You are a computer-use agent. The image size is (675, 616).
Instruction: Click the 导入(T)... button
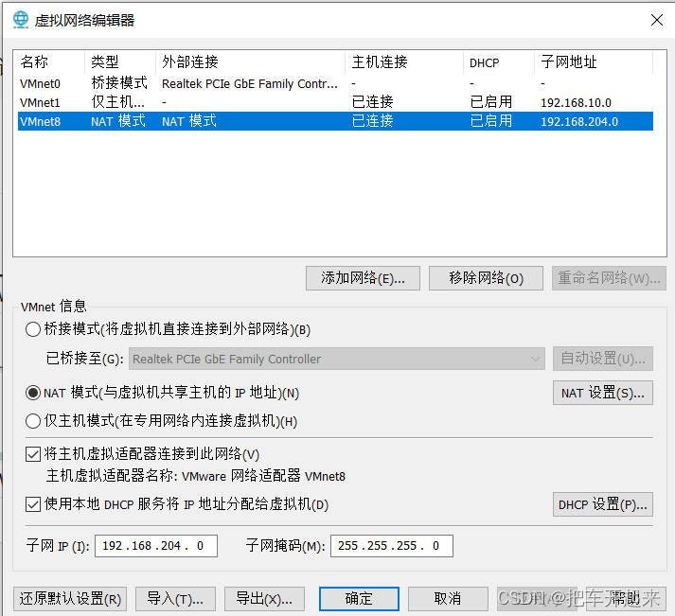(x=175, y=599)
